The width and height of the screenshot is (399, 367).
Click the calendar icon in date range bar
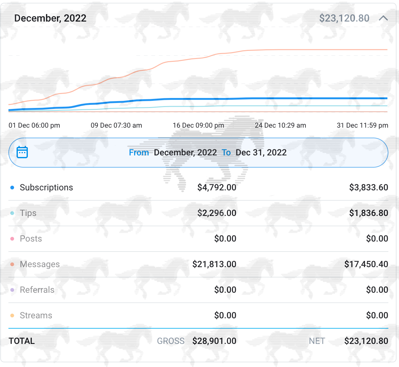(x=22, y=152)
